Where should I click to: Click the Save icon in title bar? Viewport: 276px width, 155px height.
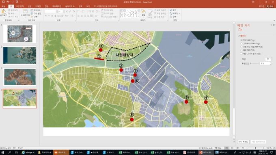tap(3, 2)
